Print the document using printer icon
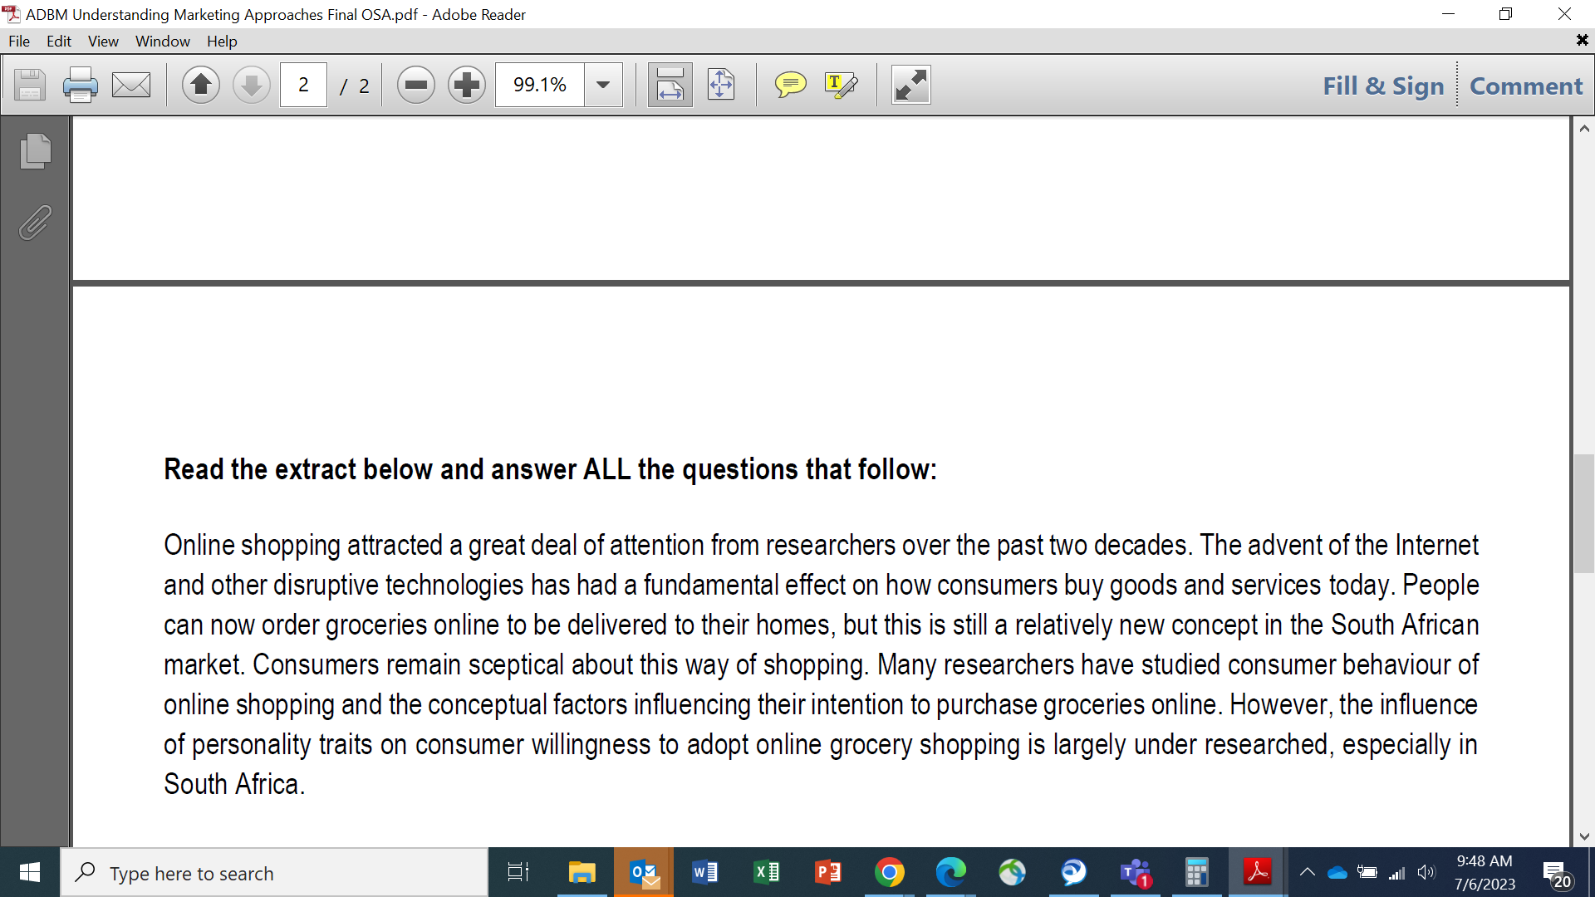The width and height of the screenshot is (1595, 897). (x=80, y=85)
